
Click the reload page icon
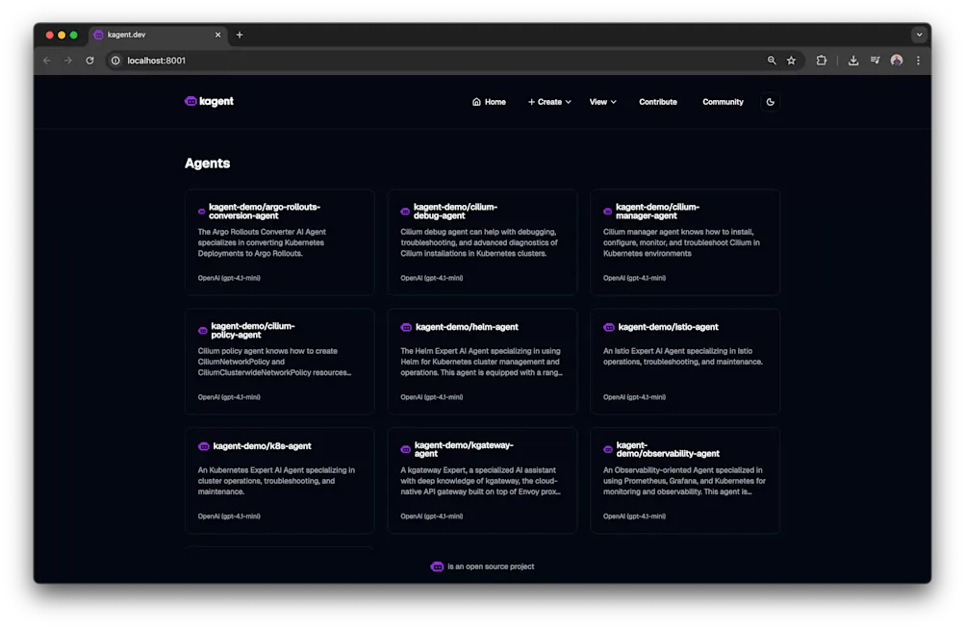pyautogui.click(x=89, y=60)
